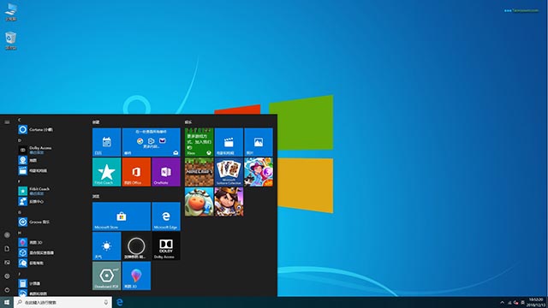Viewport: 548px width, 308px height.
Task: Click the Windows Start button
Action: pyautogui.click(x=7, y=302)
